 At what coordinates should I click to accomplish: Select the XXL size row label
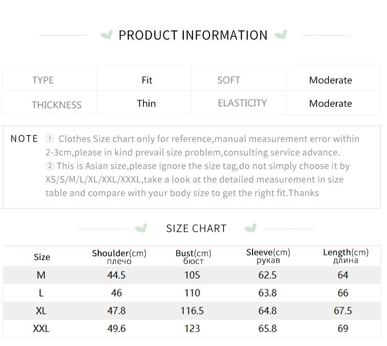click(x=42, y=329)
